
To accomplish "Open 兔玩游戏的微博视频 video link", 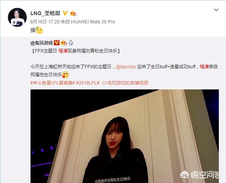I will [x=125, y=83].
